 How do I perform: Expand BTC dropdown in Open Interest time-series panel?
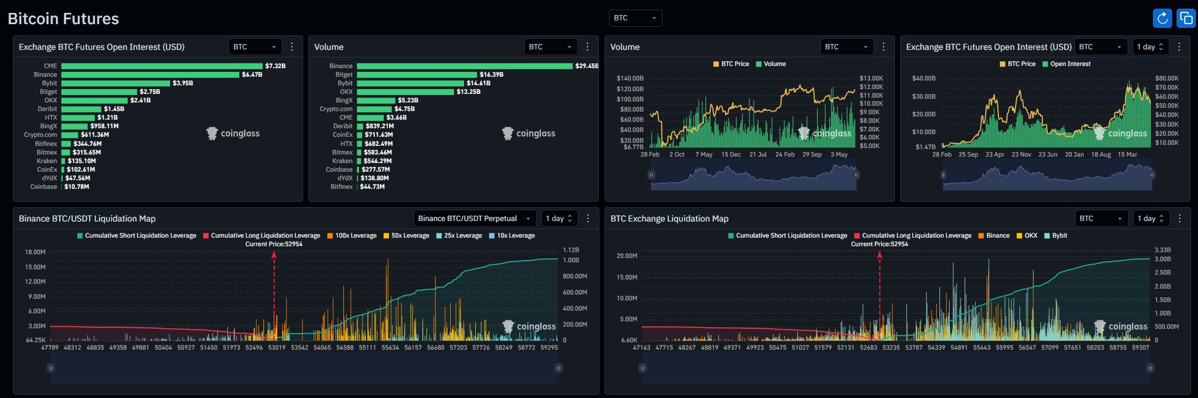click(1101, 47)
